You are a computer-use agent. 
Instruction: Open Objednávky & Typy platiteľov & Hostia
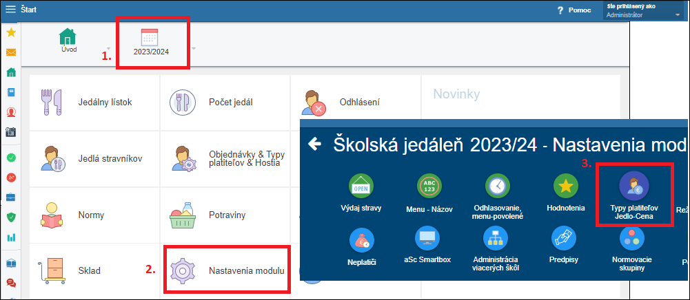click(x=225, y=158)
